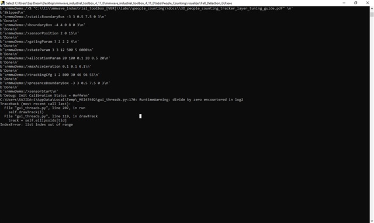Click the scrollbar up arrow

(372, 8)
